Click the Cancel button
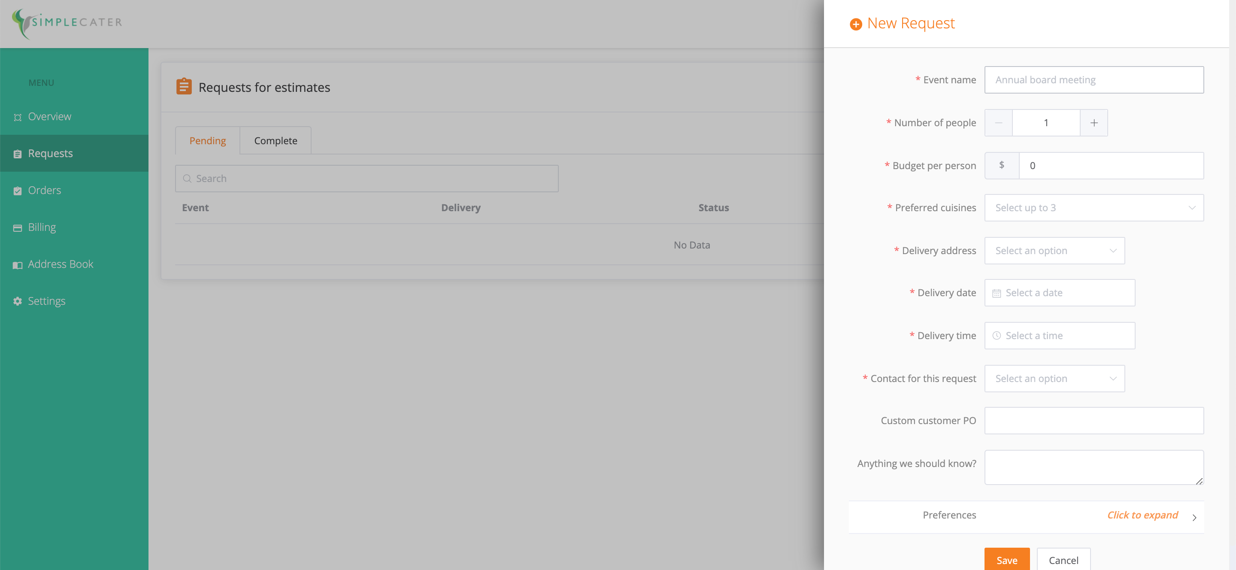This screenshot has height=570, width=1236. [1063, 559]
